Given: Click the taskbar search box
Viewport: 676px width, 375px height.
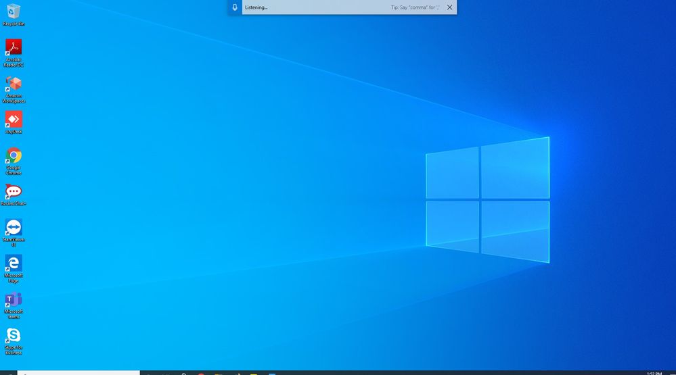Looking at the screenshot, I should pos(78,373).
